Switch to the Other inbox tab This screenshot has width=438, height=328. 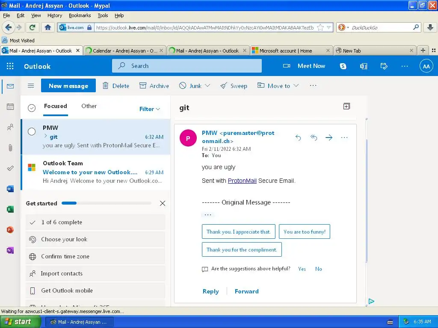pos(89,106)
